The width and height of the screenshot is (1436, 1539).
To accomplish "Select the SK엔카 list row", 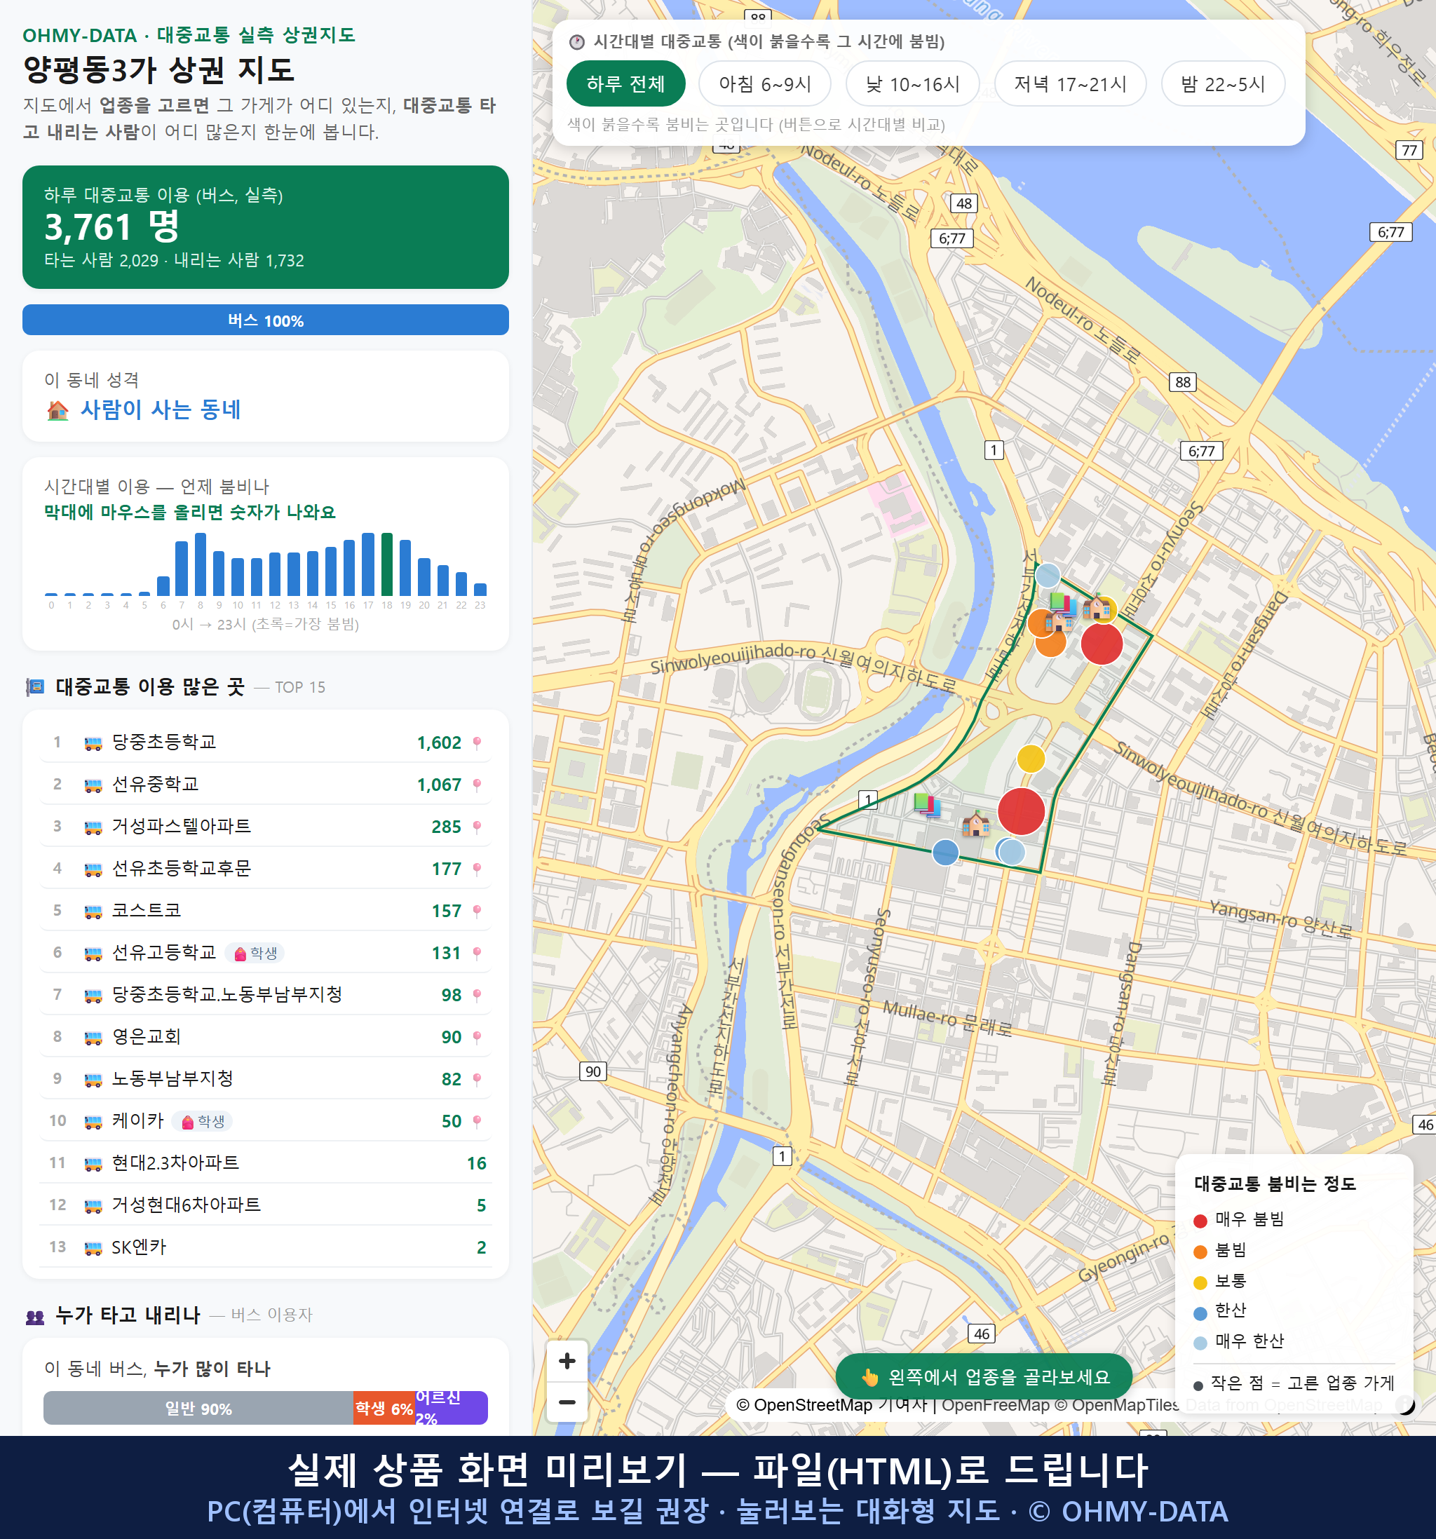I will (x=266, y=1247).
